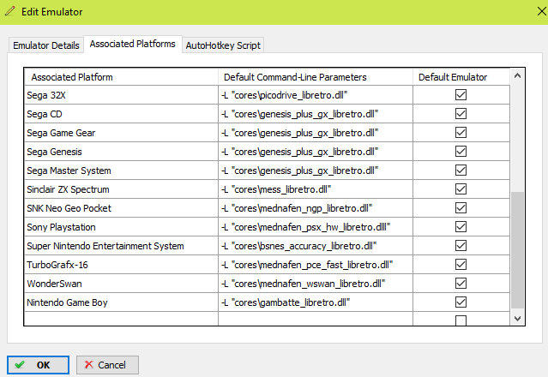Disable Default Emulator for Nintendo Game Boy

[x=461, y=302]
